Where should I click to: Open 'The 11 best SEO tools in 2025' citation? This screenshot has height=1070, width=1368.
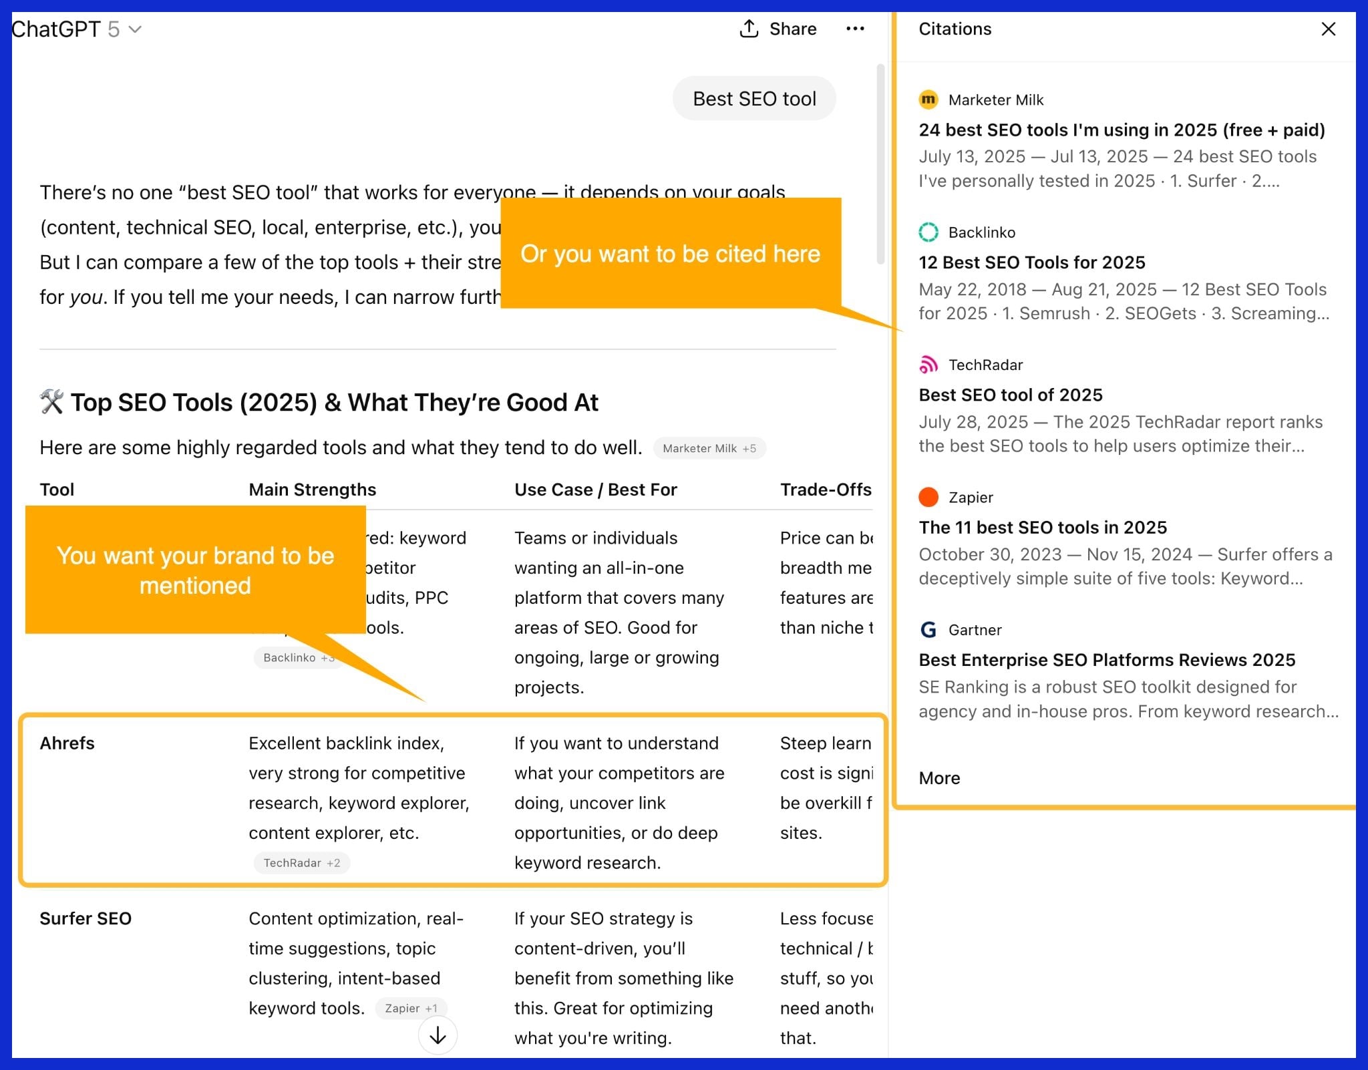pos(1042,527)
